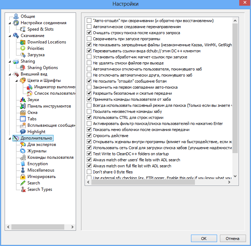Enable Don't share 0 Byte files checkbox
Image resolution: width=251 pixels, height=246 pixels.
point(89,172)
